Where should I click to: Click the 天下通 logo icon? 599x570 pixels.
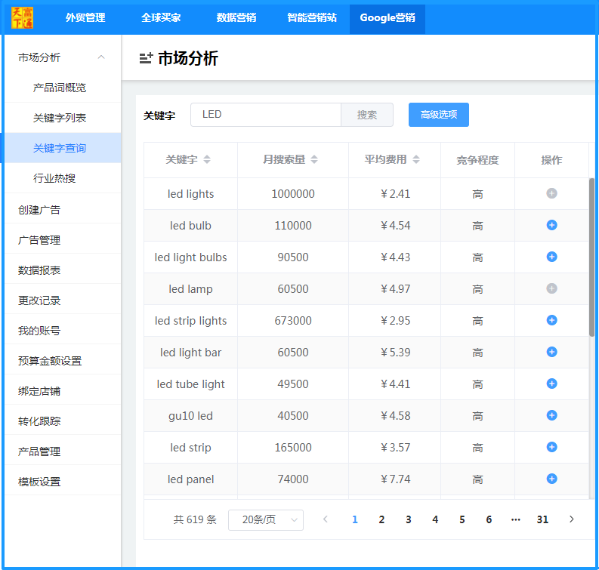pyautogui.click(x=22, y=17)
